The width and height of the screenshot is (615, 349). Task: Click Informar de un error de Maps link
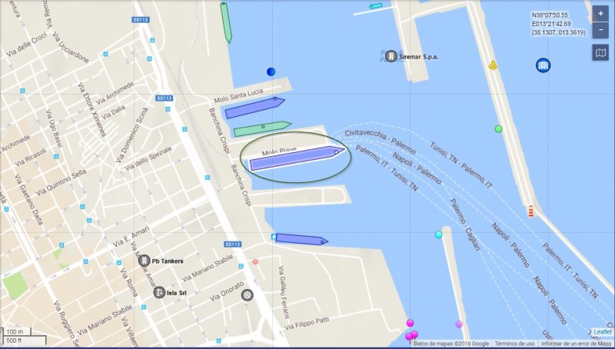click(x=576, y=344)
